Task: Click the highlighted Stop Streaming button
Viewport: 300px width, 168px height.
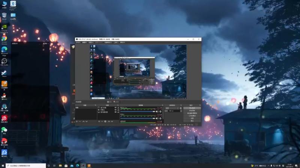Action: coord(192,108)
